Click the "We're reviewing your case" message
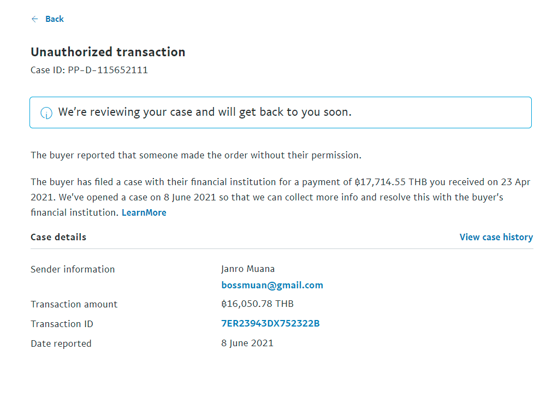552x409 pixels. [205, 112]
